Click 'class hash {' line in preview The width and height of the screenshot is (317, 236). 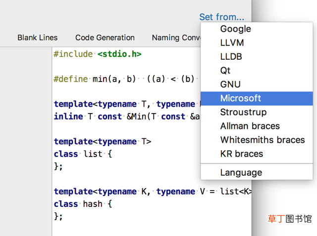pos(83,204)
